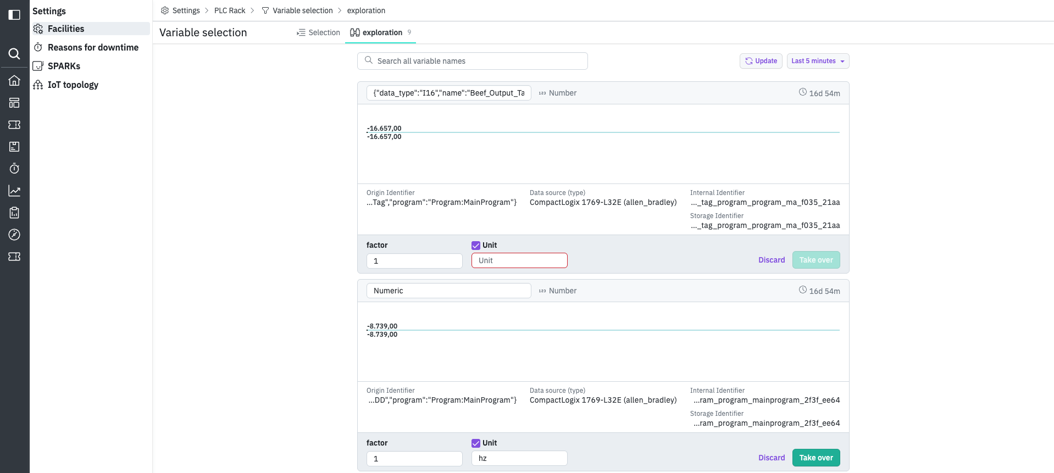Viewport: 1054px width, 473px height.
Task: Uncheck Unit checkbox for Numeric variable
Action: pyautogui.click(x=476, y=443)
